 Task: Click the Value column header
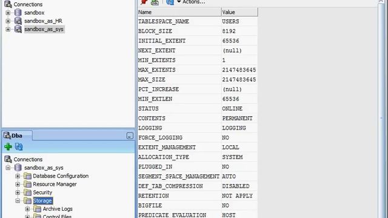pyautogui.click(x=239, y=12)
